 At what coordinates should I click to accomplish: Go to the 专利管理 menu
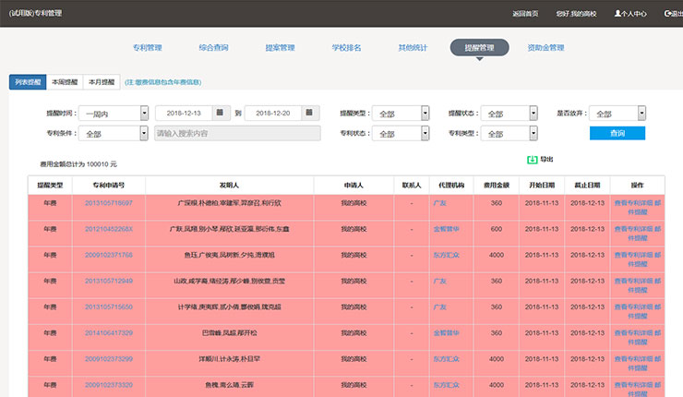click(147, 47)
